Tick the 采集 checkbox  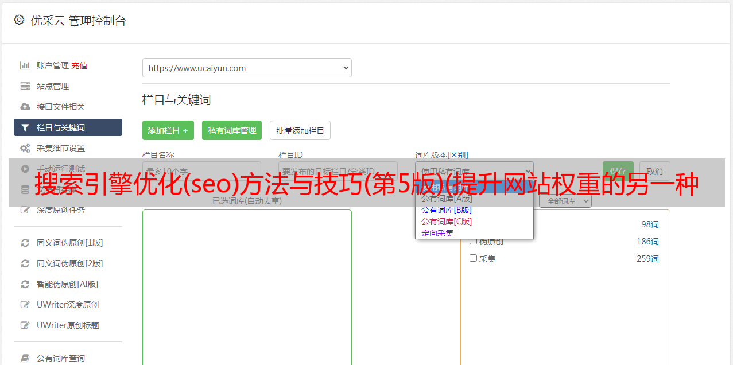(474, 258)
